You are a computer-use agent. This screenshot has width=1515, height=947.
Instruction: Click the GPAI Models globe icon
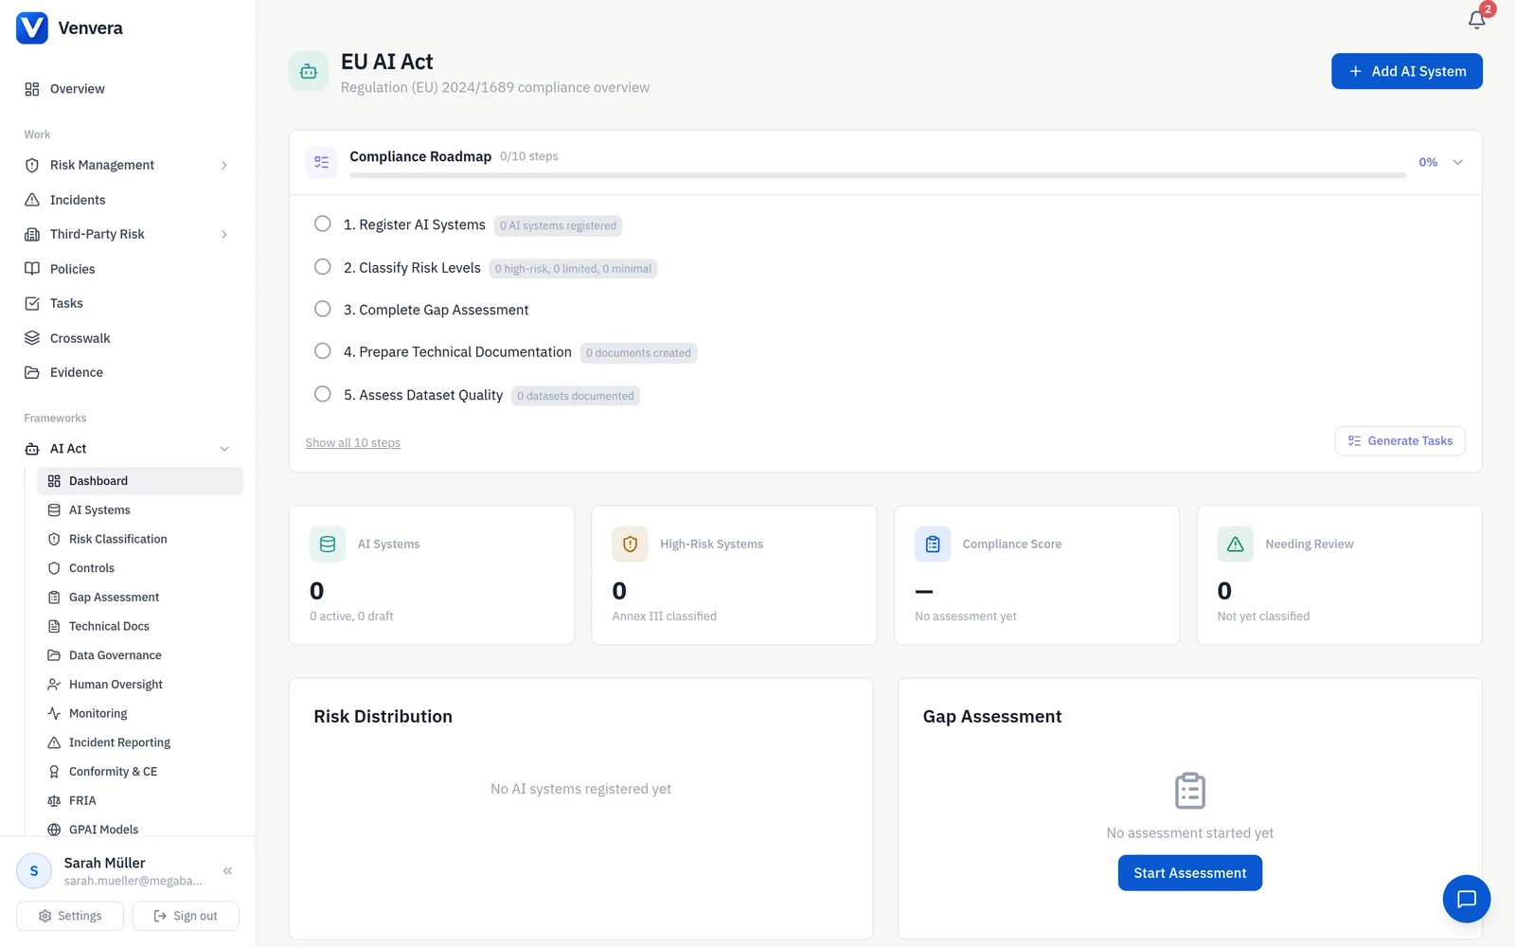click(x=54, y=830)
